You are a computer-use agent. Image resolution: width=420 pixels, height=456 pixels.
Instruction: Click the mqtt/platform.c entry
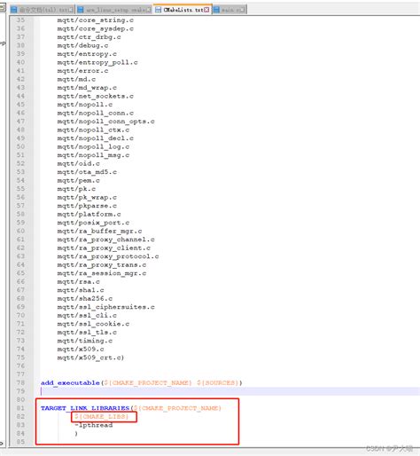pos(89,214)
